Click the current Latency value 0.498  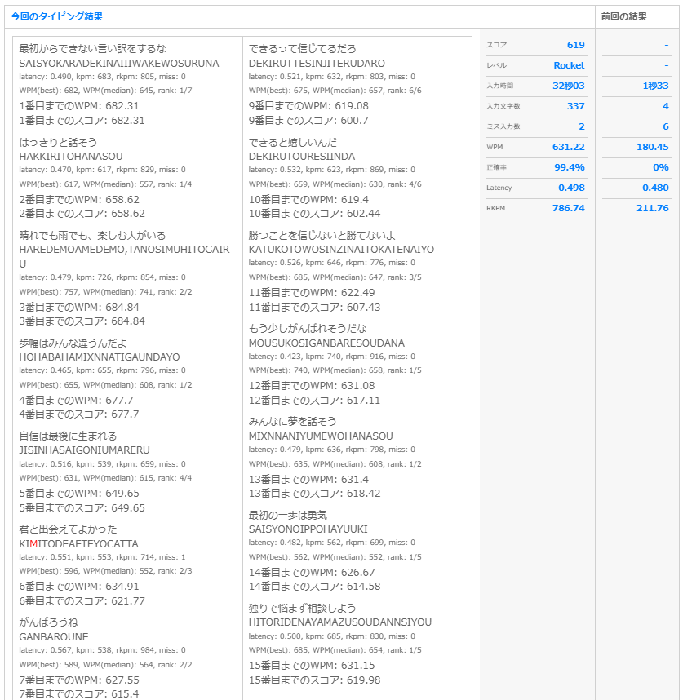tap(571, 188)
